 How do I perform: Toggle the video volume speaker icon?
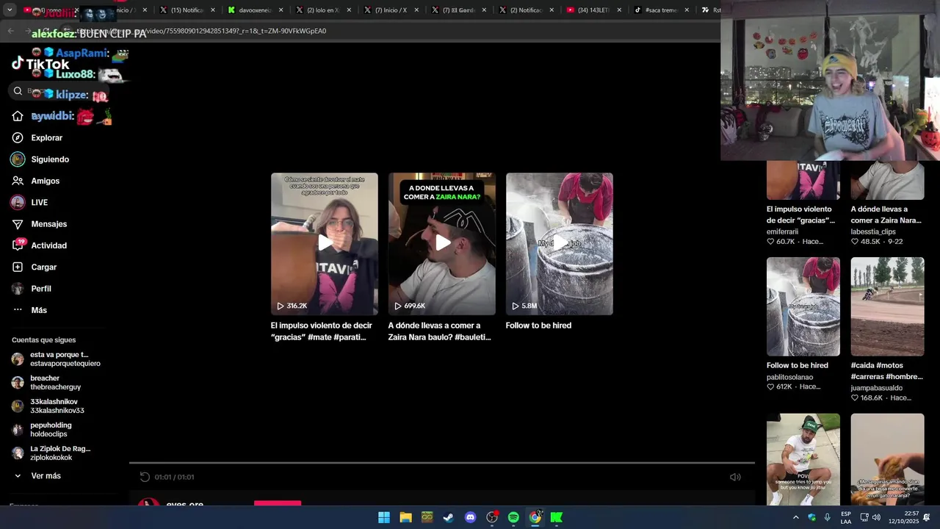(x=735, y=477)
